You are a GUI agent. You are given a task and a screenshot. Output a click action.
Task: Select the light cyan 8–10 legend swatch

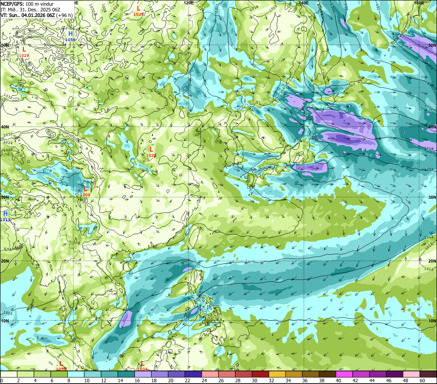(76, 374)
